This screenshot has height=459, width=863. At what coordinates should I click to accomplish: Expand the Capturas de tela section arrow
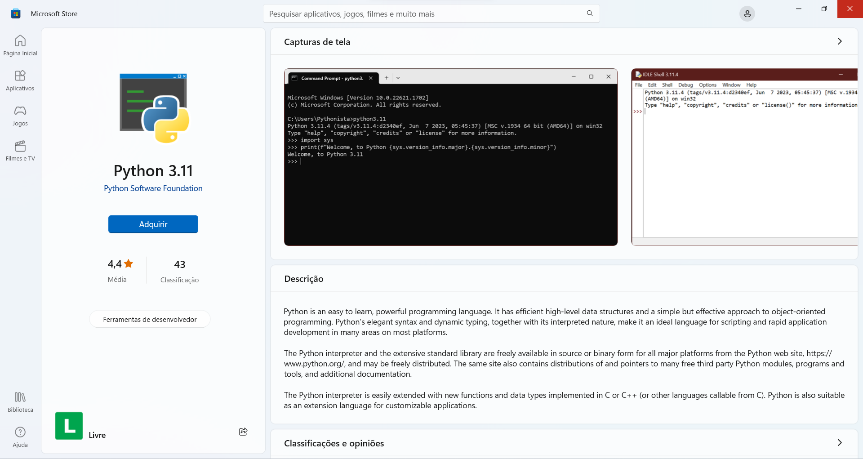pos(840,41)
